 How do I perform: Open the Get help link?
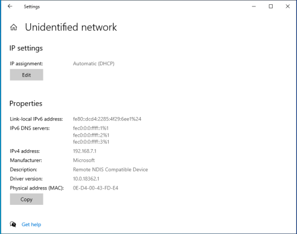pyautogui.click(x=31, y=224)
